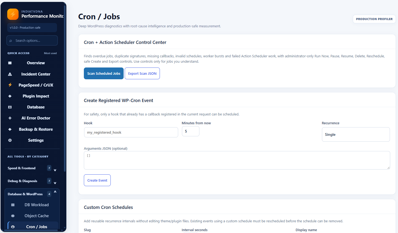Click the Overview sidebar icon
398x233 pixels.
10,63
